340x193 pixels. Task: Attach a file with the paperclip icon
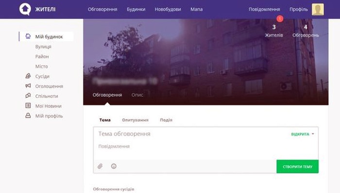click(x=100, y=166)
